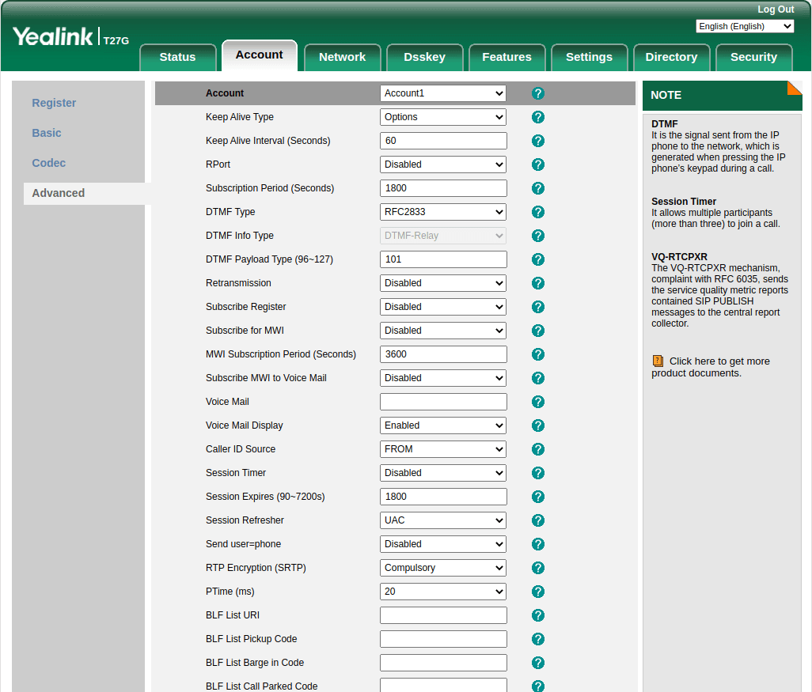Click the Keep Alive Interval input field
812x692 pixels.
click(x=443, y=141)
